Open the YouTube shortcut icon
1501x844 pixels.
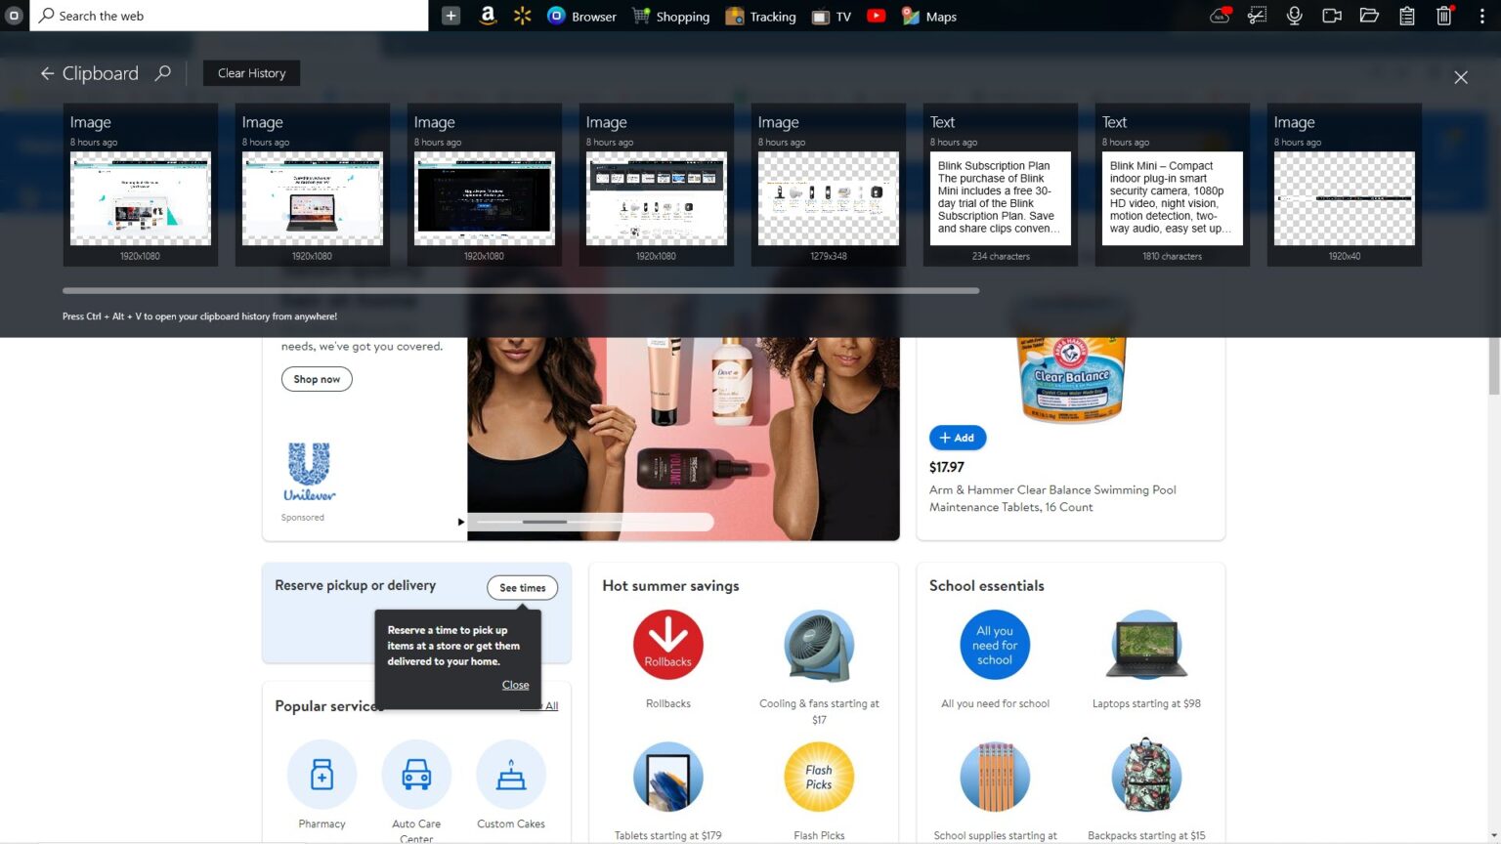pos(877,16)
